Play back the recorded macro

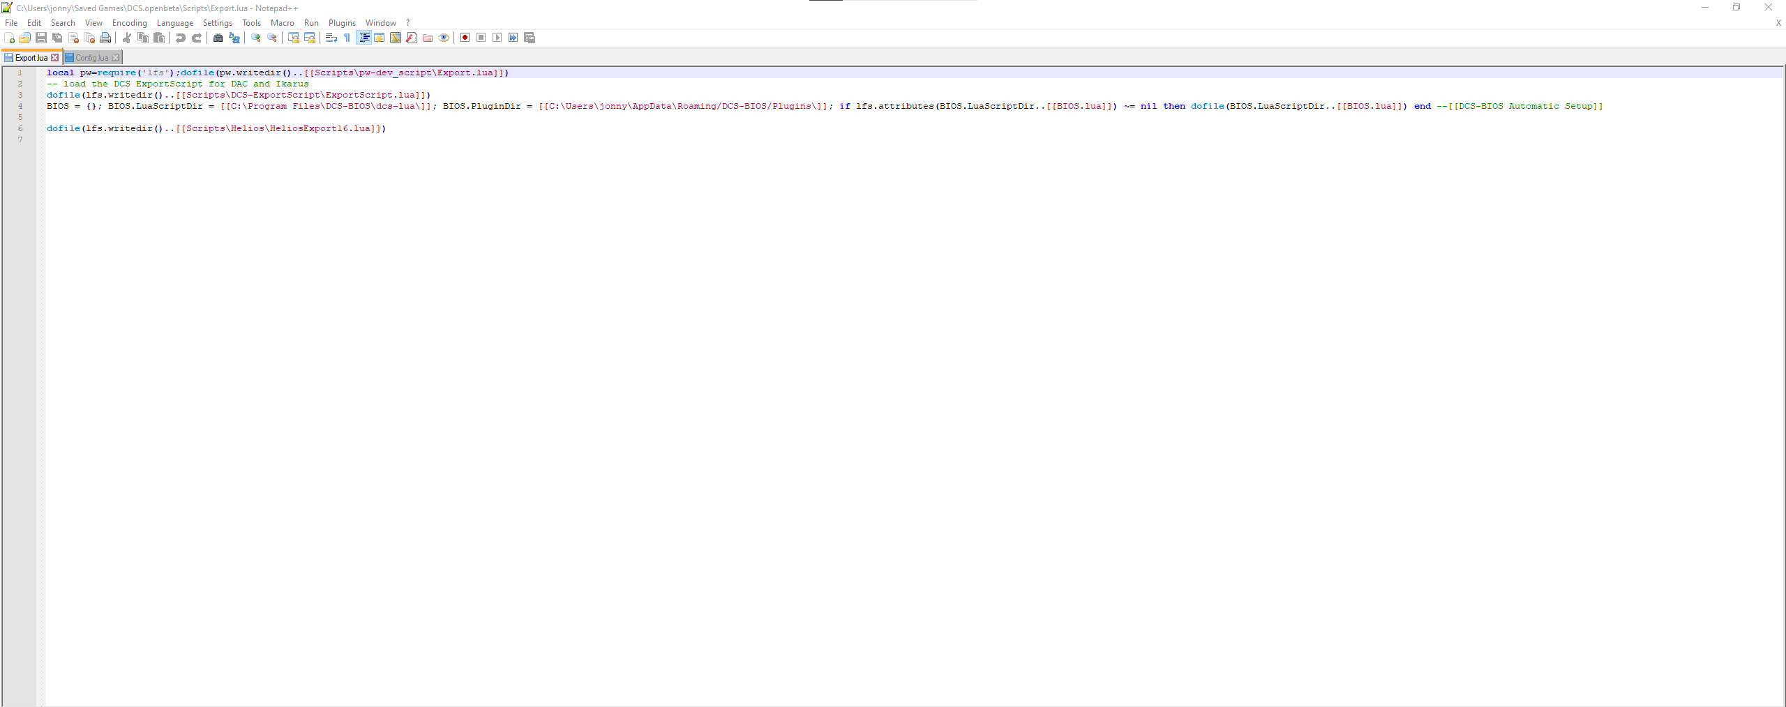click(497, 38)
